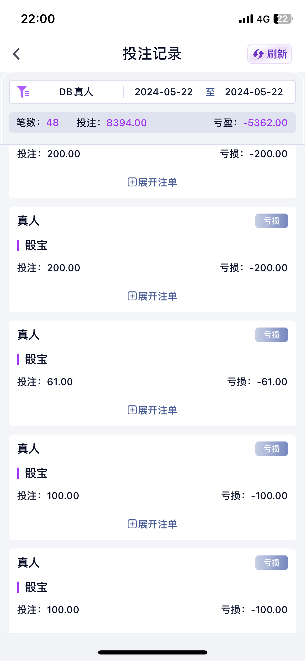Expand bet slip under first full 200.00 card
This screenshot has width=305, height=661.
152,296
